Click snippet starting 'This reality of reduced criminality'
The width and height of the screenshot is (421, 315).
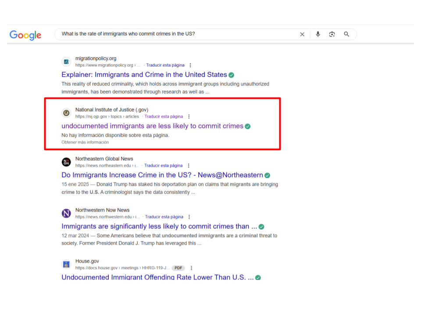[x=165, y=88]
